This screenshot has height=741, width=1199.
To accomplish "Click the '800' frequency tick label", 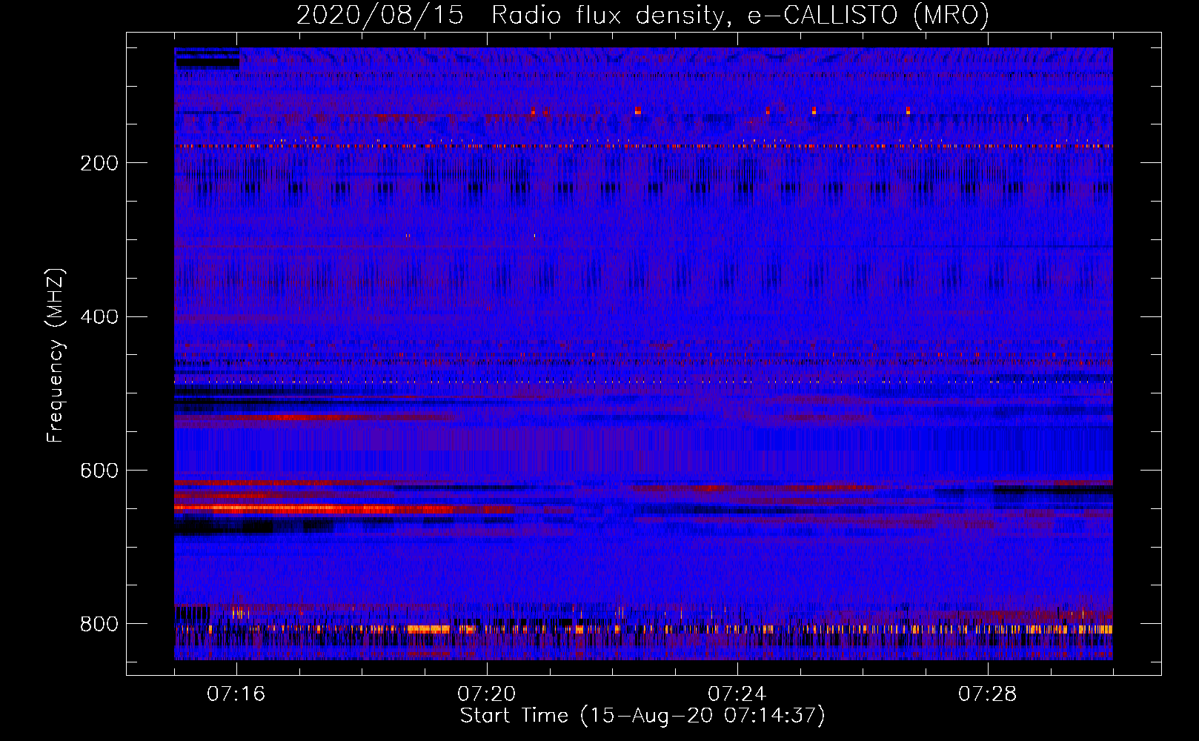I will pos(99,624).
